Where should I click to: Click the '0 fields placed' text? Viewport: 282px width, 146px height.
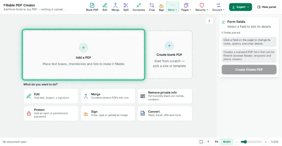231,33
